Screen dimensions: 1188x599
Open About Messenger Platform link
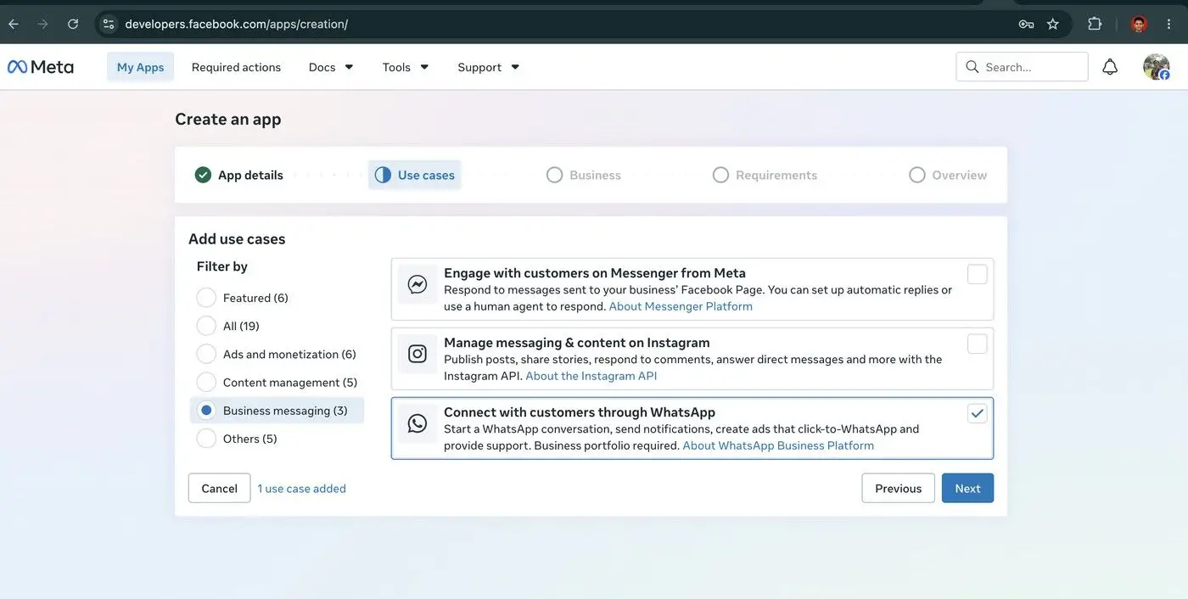tap(681, 306)
